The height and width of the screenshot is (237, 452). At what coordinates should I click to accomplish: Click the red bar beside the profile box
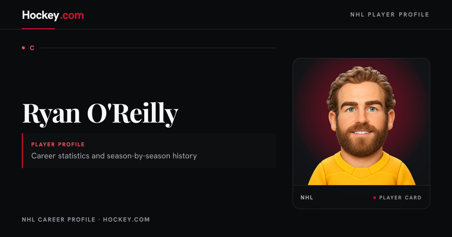(x=23, y=150)
